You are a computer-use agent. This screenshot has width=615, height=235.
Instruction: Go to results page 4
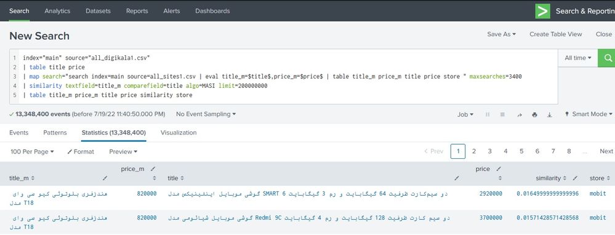pyautogui.click(x=505, y=152)
